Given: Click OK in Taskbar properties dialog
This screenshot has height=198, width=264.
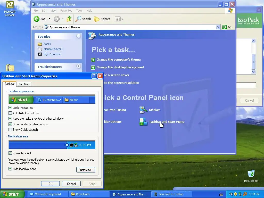Looking at the screenshot, I should 50,184.
